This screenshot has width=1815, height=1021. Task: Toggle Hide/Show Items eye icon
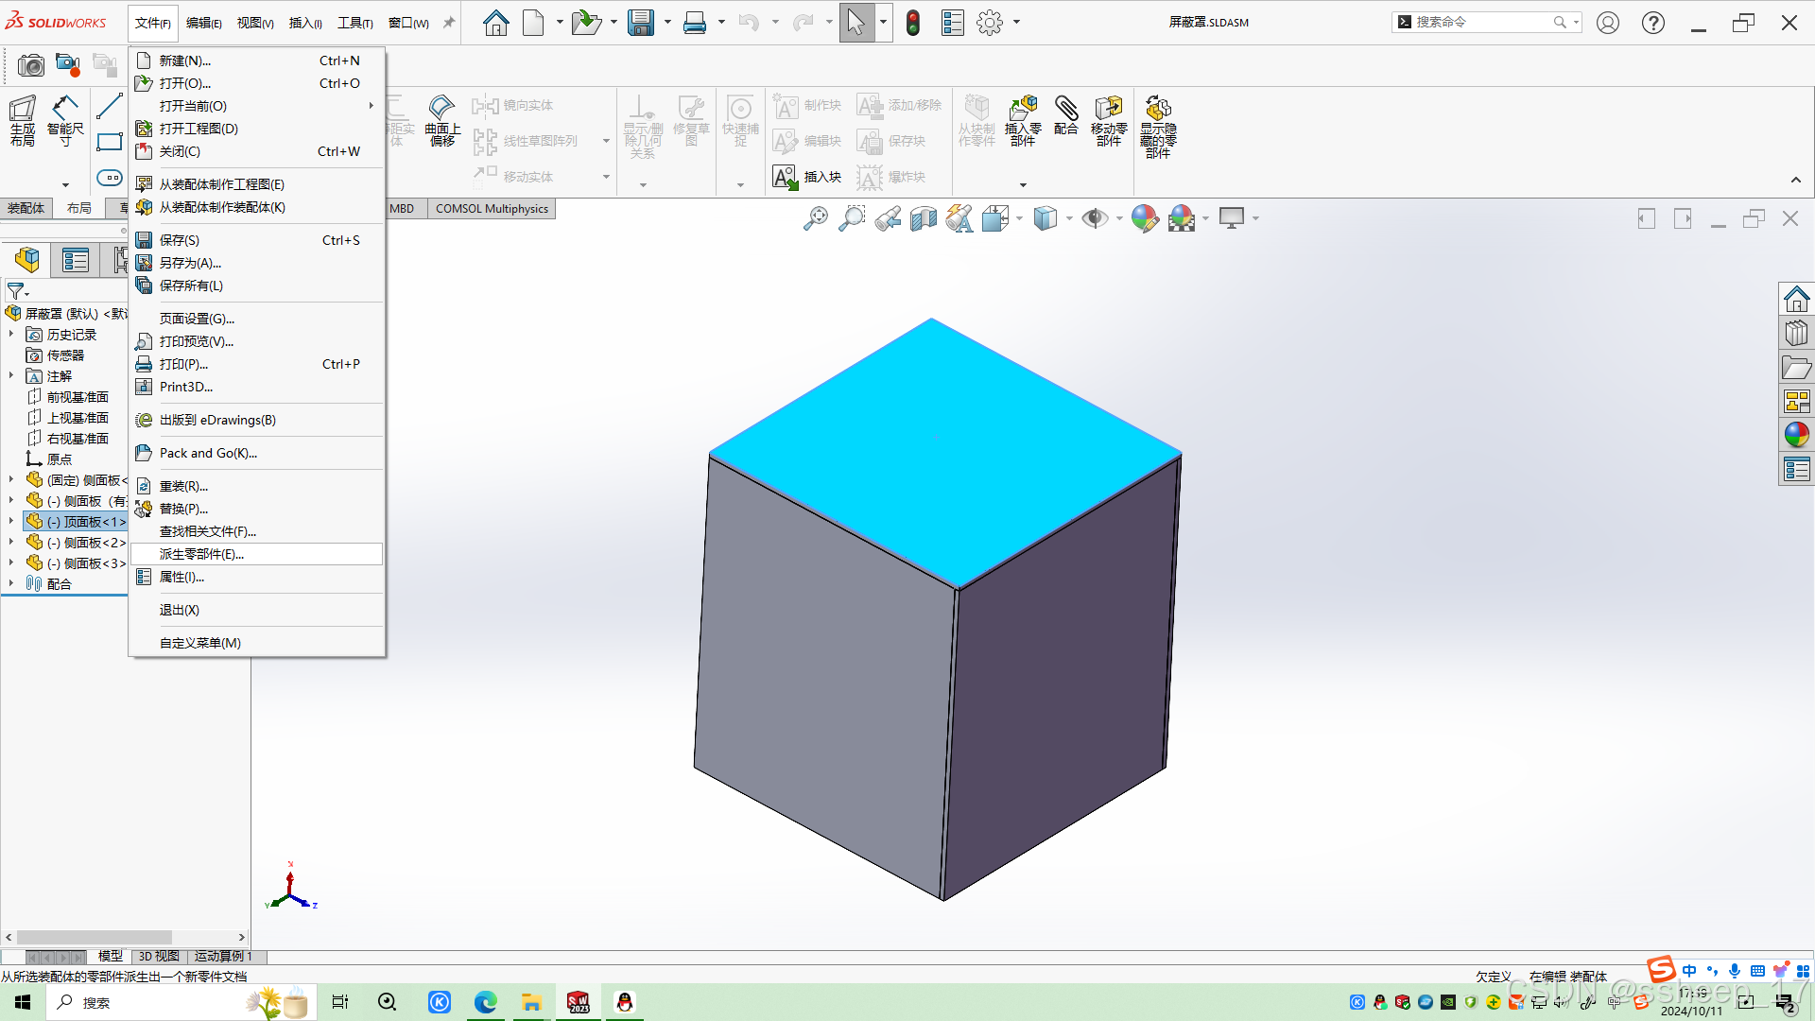pyautogui.click(x=1094, y=219)
